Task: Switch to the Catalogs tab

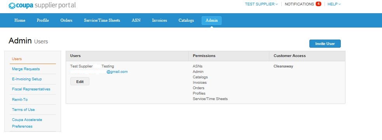Action: (x=186, y=21)
